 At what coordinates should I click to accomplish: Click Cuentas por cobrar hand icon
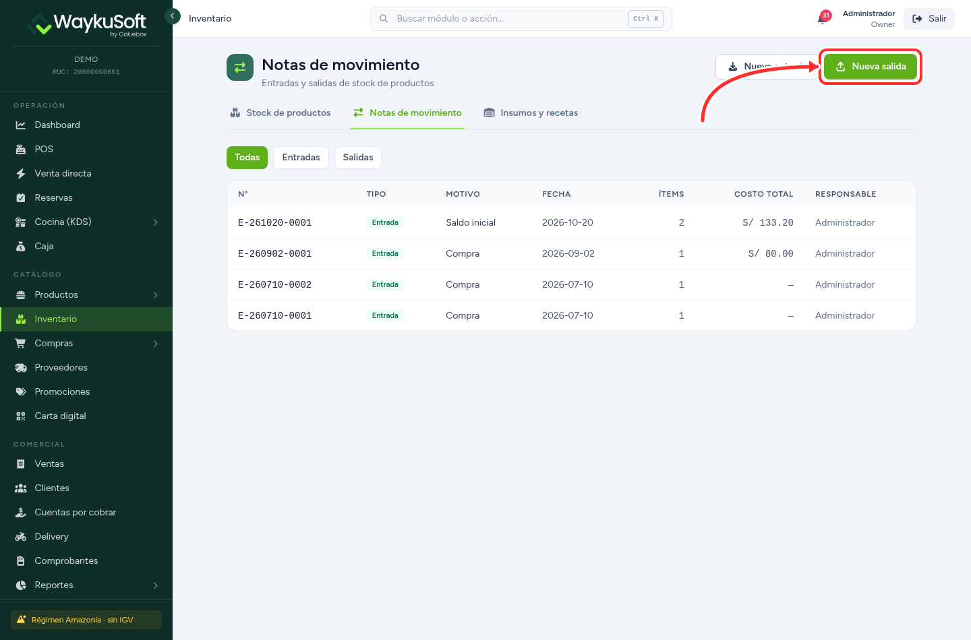(x=21, y=513)
